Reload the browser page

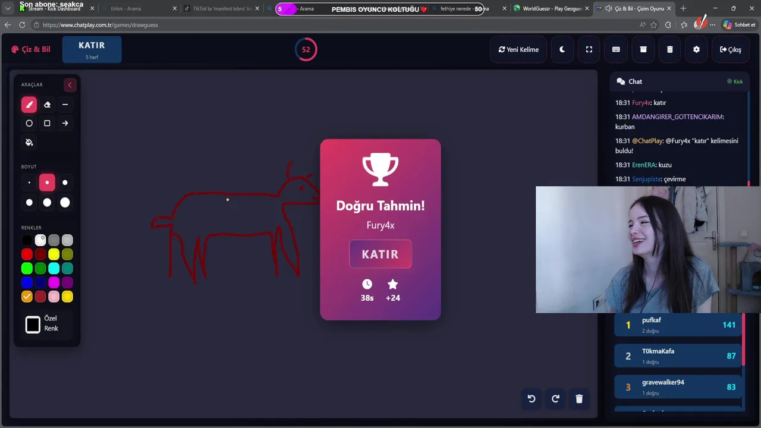22,25
